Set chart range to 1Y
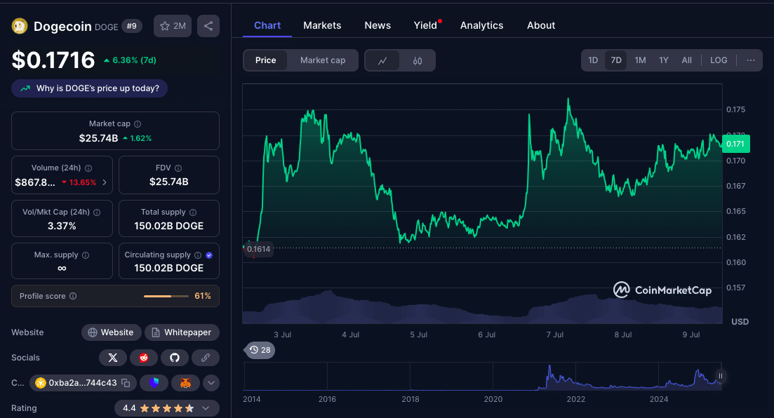 click(x=663, y=60)
